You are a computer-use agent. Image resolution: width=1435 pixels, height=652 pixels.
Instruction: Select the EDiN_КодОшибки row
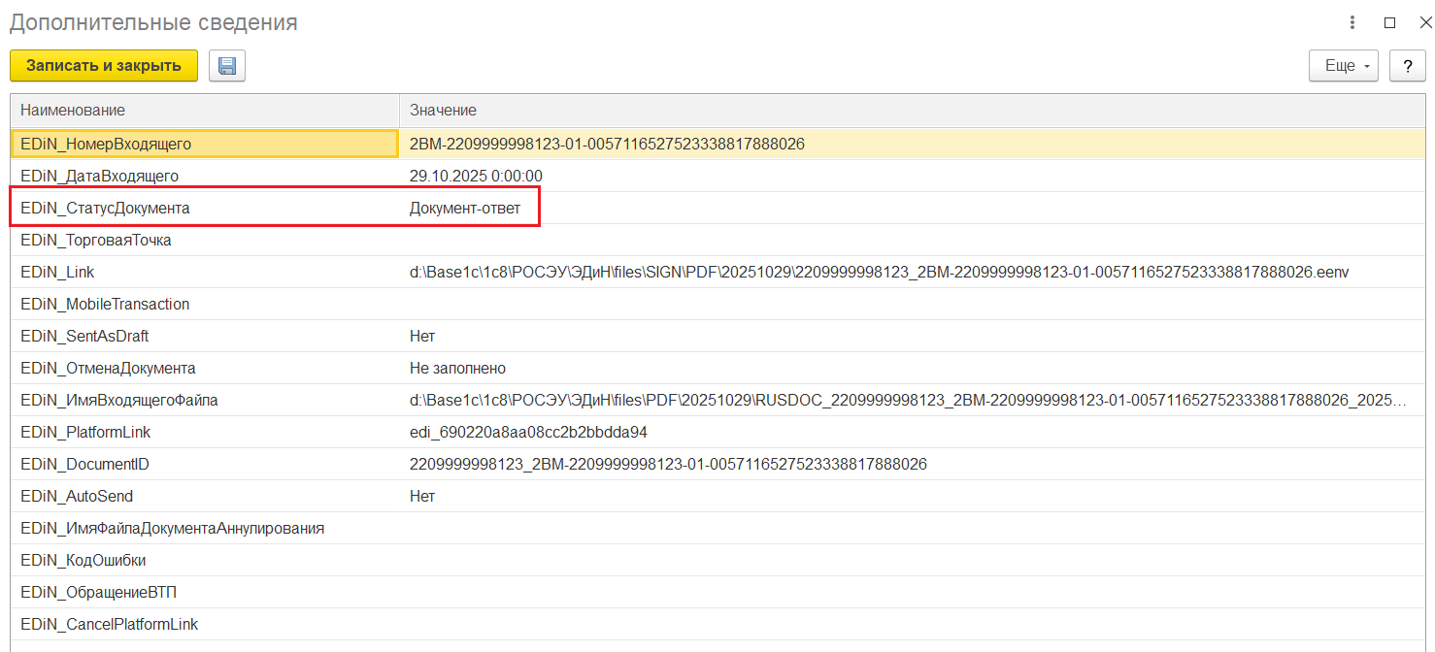[83, 560]
